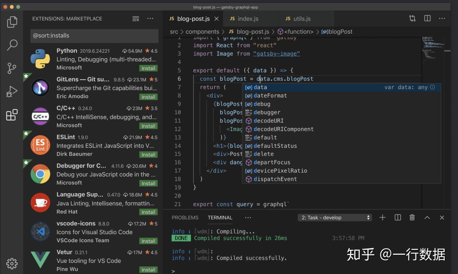
Task: Install the GitLens extension
Action: (148, 97)
